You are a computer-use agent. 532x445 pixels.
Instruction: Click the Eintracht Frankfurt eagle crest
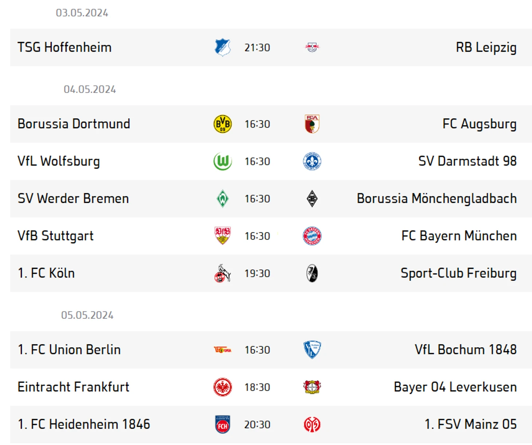223,387
